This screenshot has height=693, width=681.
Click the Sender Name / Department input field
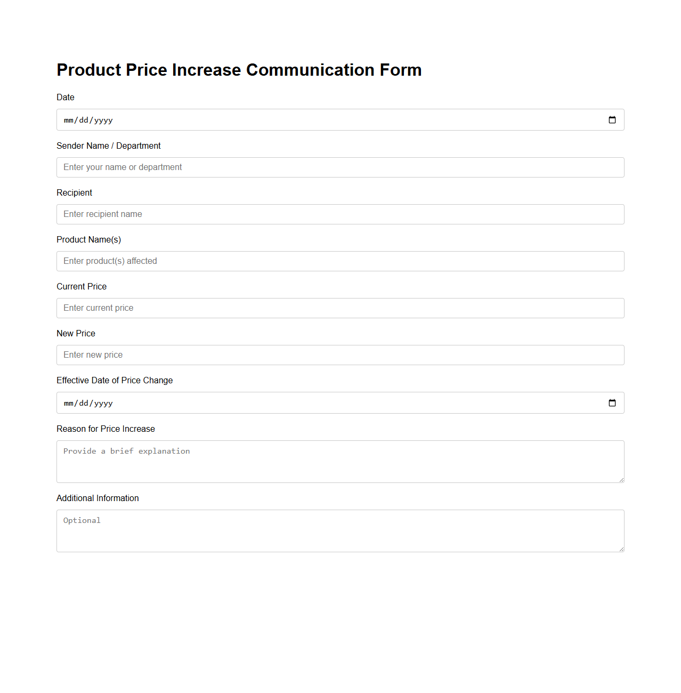(x=340, y=167)
